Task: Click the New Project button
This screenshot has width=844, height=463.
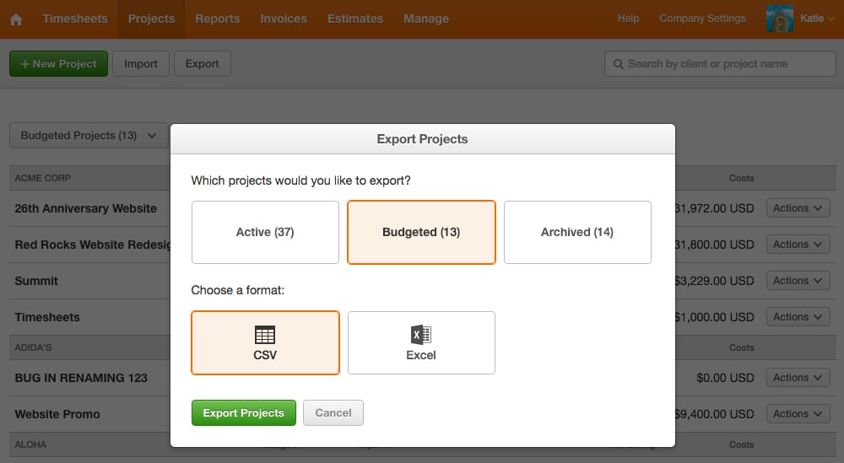Action: [x=58, y=63]
